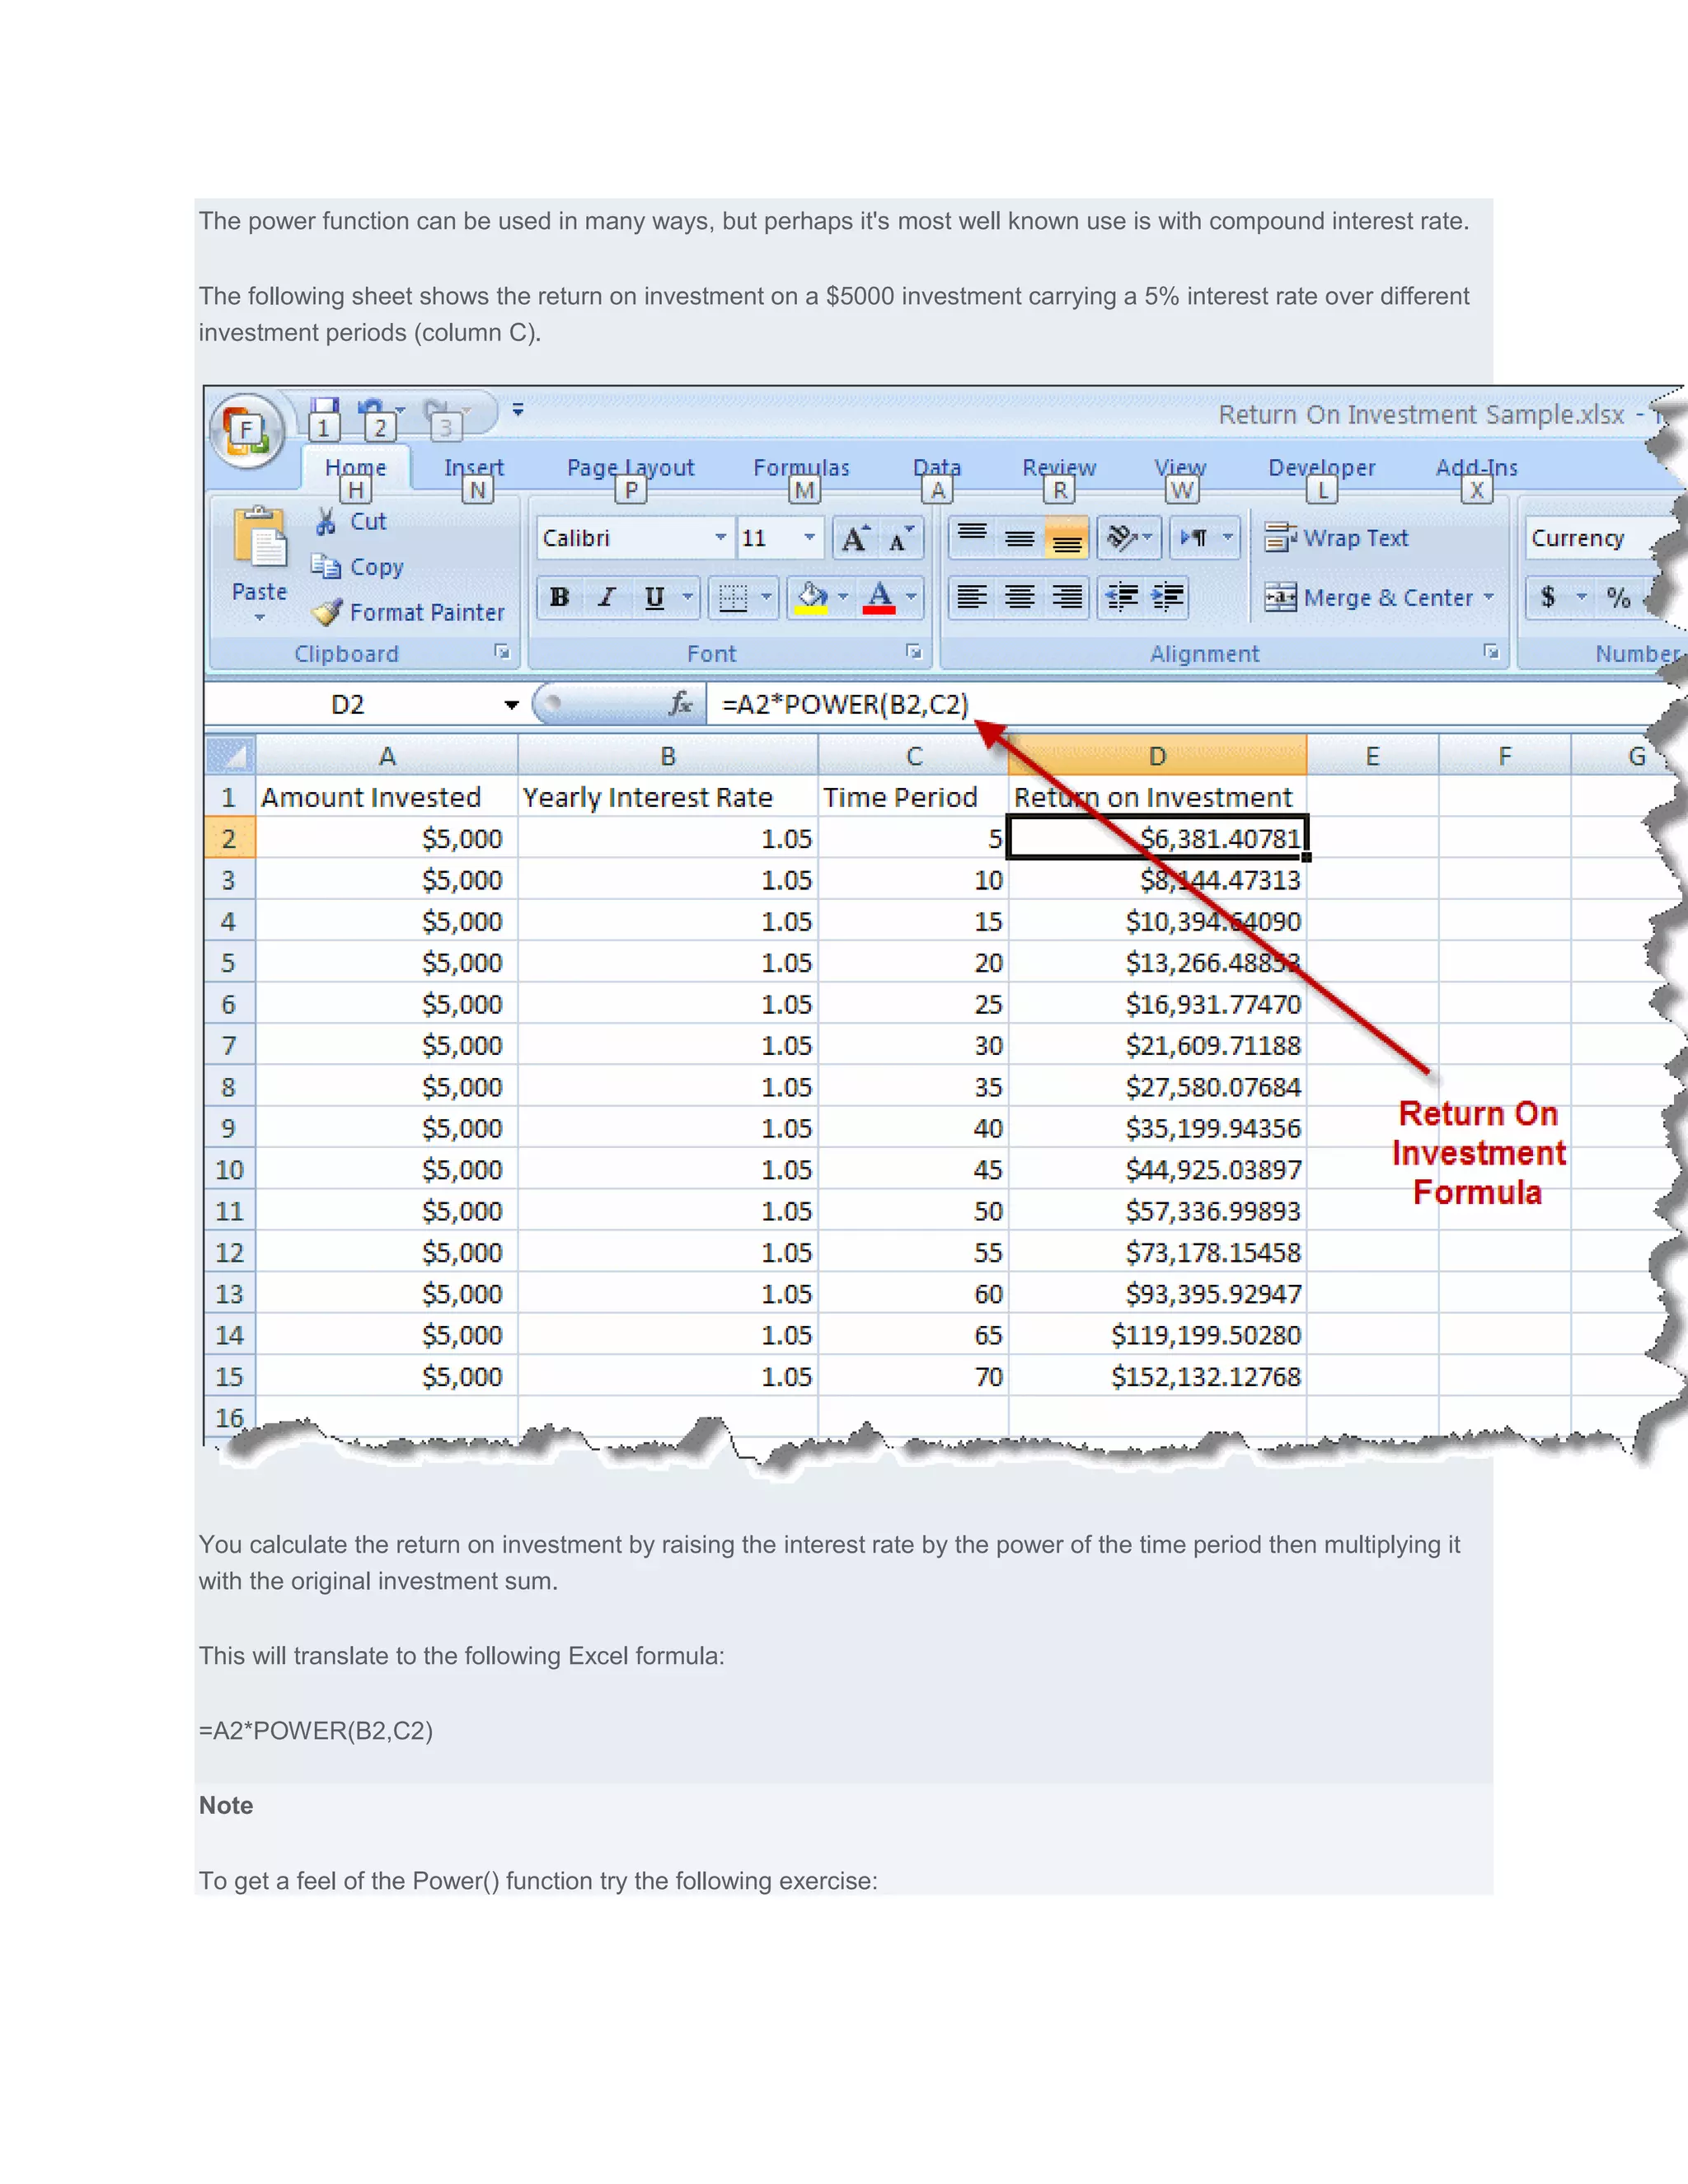The height and width of the screenshot is (2184, 1688).
Task: Open the Page Layout ribbon tab
Action: pyautogui.click(x=630, y=467)
